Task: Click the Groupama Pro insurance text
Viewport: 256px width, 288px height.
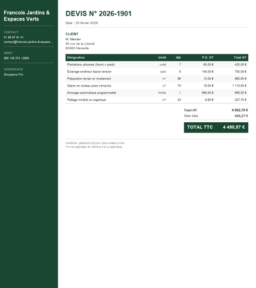Action: click(13, 74)
